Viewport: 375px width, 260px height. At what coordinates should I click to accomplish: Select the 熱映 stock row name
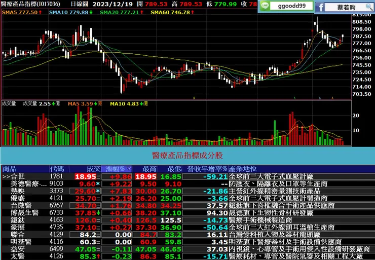point(18,191)
